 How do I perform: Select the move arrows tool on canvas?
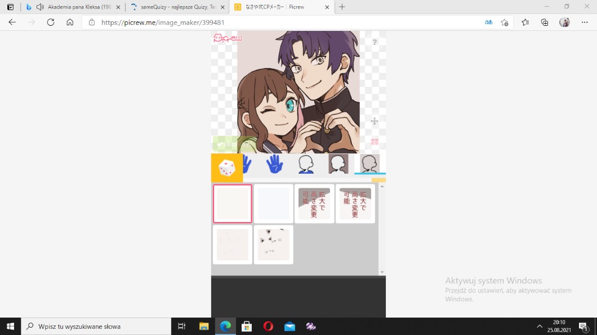pos(375,121)
